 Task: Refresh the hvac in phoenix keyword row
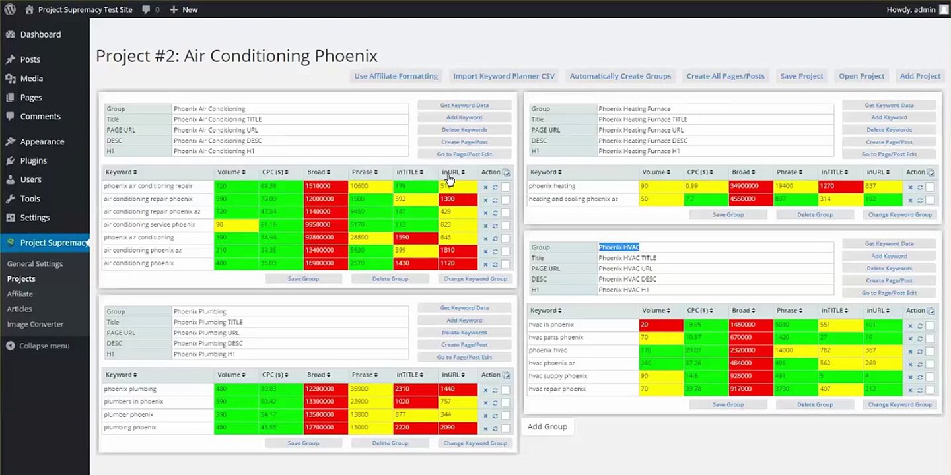click(x=920, y=326)
